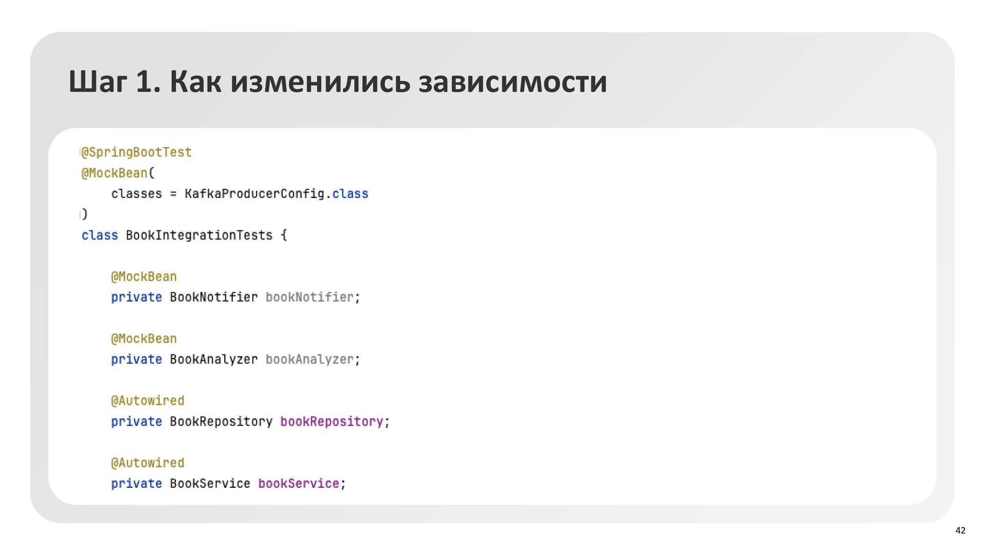Click the class-level @MockBean( annotation
This screenshot has width=985, height=555.
(117, 173)
